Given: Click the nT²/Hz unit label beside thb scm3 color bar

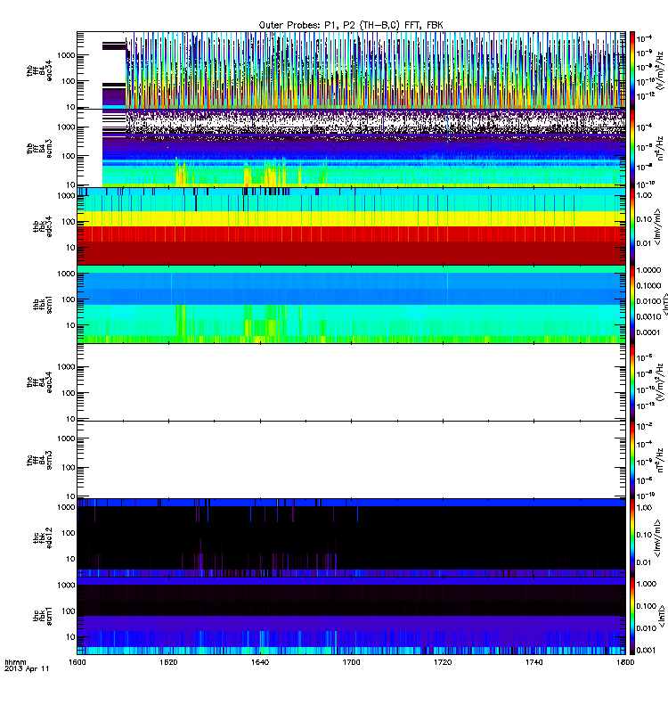Looking at the screenshot, I should coord(661,148).
